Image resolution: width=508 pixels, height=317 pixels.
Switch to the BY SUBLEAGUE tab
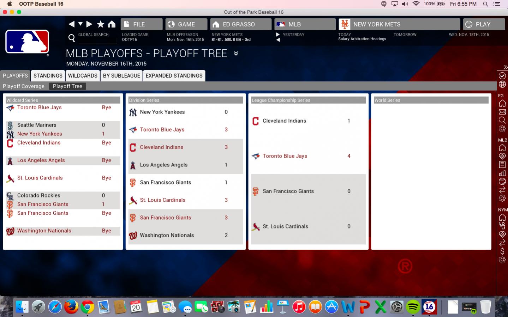pos(121,75)
